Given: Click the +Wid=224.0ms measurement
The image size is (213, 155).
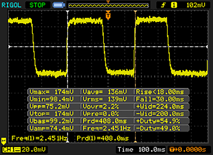Looking at the screenshot, I should (160, 107).
